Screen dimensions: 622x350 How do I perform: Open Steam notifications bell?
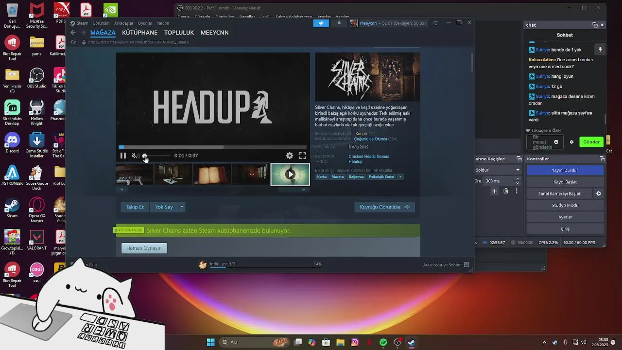339,23
